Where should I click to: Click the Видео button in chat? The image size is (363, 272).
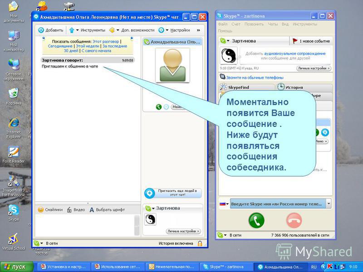click(76, 210)
